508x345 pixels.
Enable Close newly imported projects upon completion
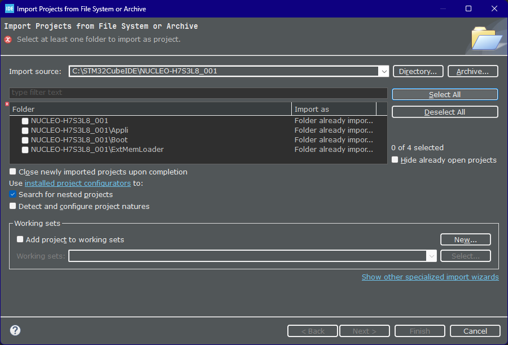pos(12,172)
